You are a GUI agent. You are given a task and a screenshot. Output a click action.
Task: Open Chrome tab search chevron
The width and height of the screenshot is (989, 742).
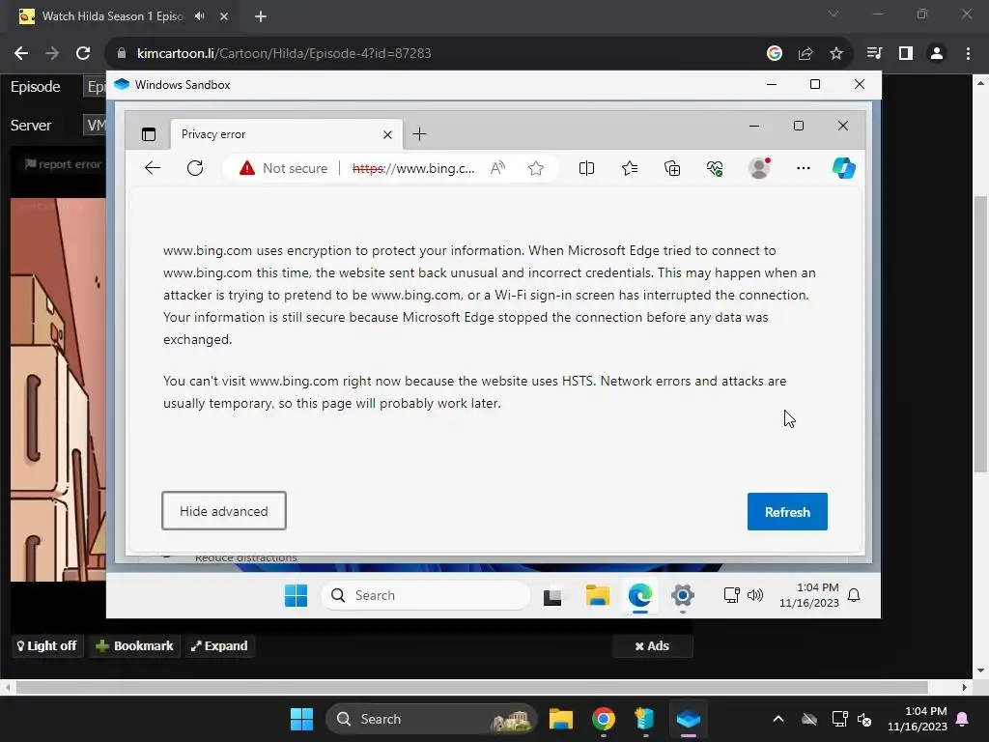[x=834, y=14]
